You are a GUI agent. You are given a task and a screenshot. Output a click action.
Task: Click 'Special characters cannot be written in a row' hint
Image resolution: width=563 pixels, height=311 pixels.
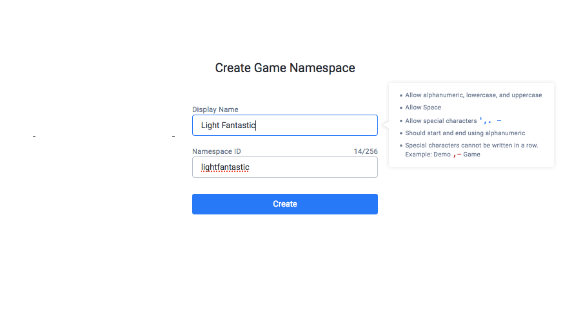coord(471,145)
